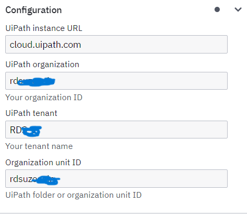The image size is (247, 214).
Task: Click the 'Your organization ID' helper text
Action: click(x=44, y=98)
